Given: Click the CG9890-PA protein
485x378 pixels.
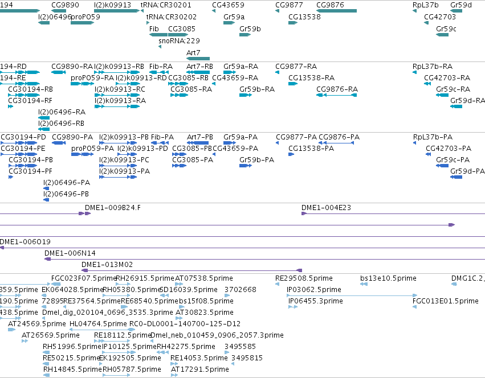Looking at the screenshot, I should point(59,143).
